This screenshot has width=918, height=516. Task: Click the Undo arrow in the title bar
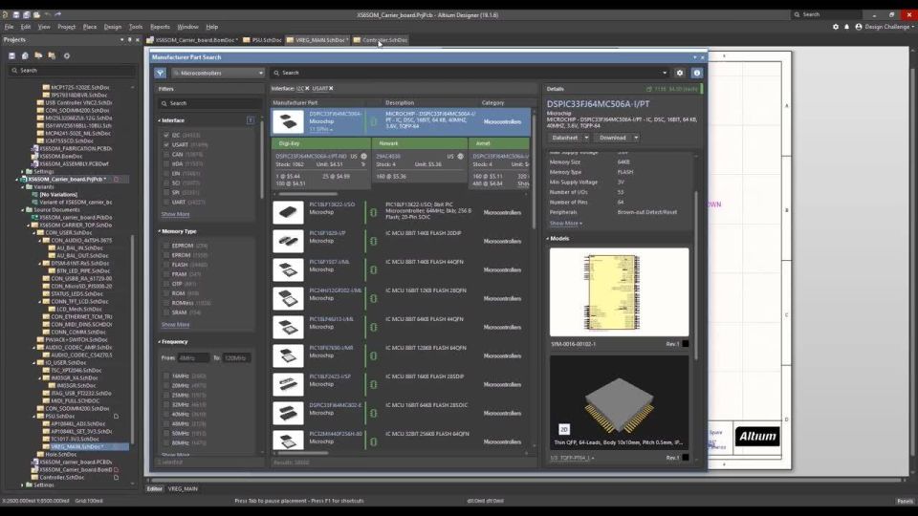tap(48, 14)
